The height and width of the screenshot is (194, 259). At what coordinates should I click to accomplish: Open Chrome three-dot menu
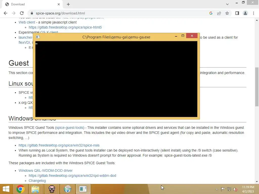[253, 13]
